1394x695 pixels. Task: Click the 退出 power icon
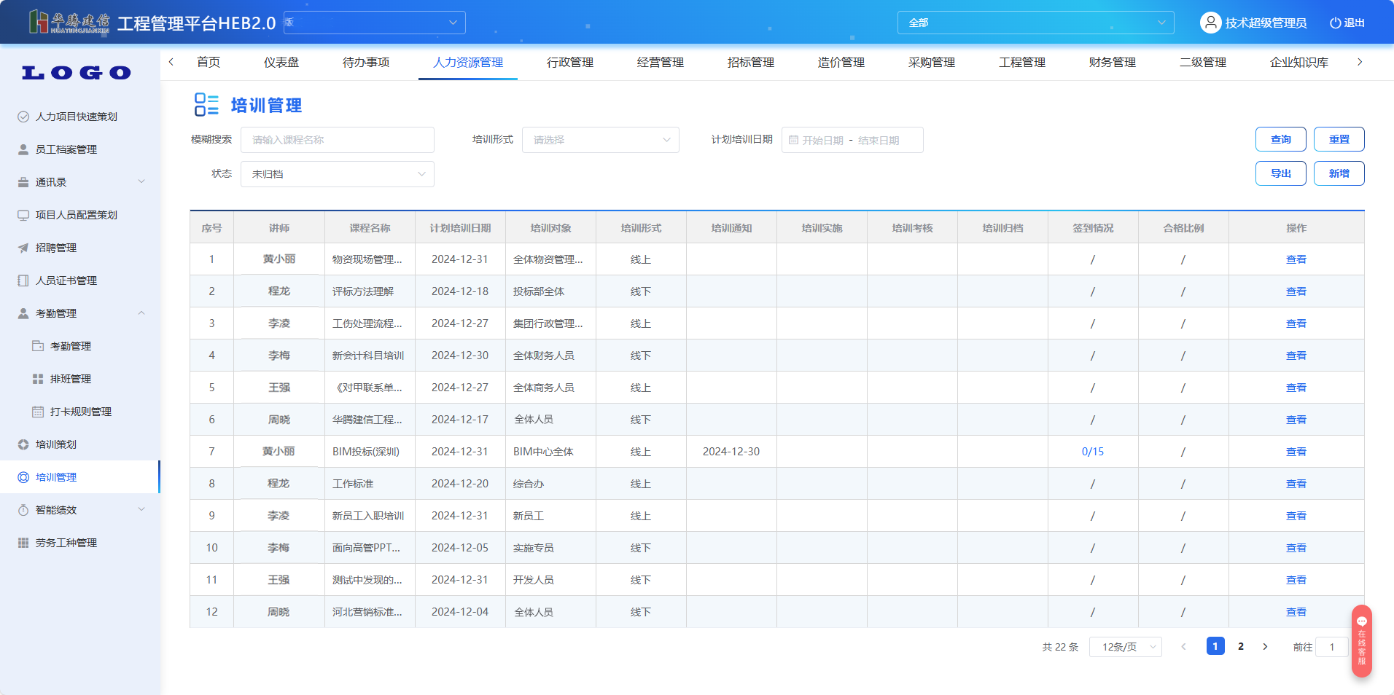click(x=1335, y=23)
